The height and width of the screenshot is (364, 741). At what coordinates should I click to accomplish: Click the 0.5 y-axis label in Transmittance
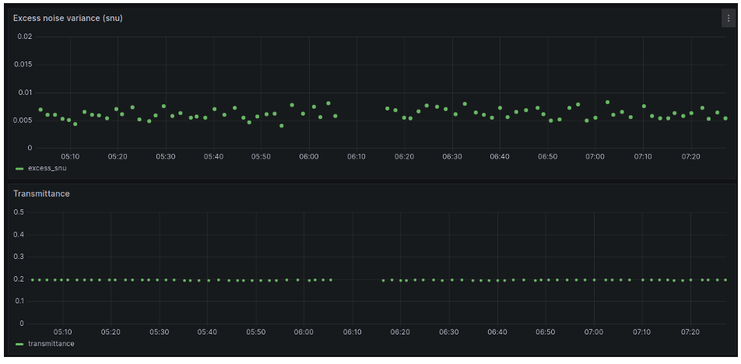[x=19, y=212]
